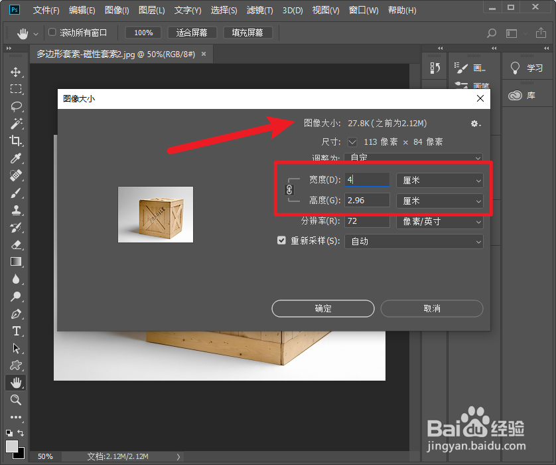Image resolution: width=556 pixels, height=465 pixels.
Task: Select the Crop tool
Action: tap(16, 141)
